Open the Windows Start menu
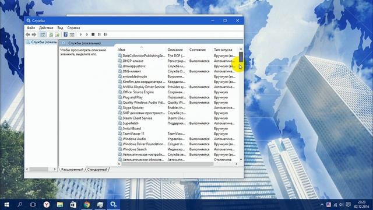This screenshot has height=210, width=373. click(6, 205)
